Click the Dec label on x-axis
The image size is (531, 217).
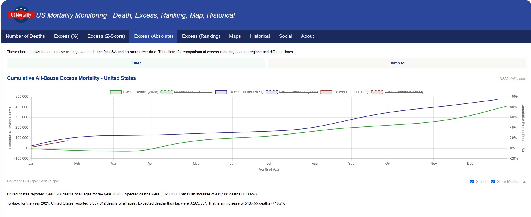[x=470, y=164]
